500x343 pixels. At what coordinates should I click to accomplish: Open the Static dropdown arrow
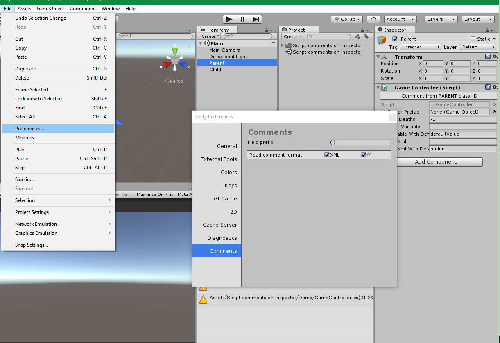[494, 39]
